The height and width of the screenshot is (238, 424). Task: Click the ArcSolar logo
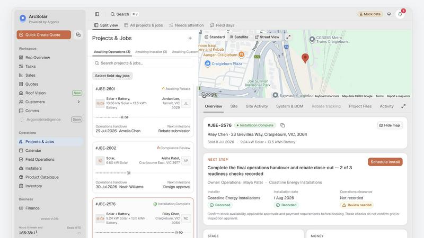(x=23, y=18)
